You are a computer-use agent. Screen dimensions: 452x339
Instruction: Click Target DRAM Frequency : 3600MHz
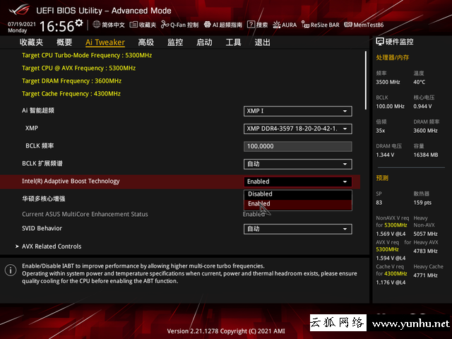pyautogui.click(x=71, y=81)
